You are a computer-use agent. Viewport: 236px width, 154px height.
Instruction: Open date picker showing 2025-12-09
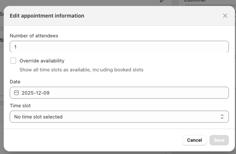point(36,93)
